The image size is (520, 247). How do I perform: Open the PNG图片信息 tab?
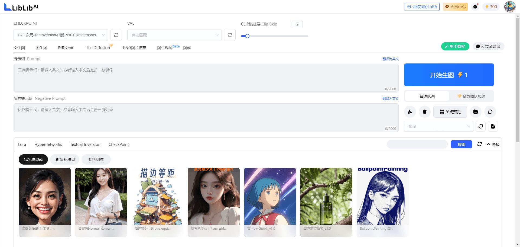pos(135,48)
